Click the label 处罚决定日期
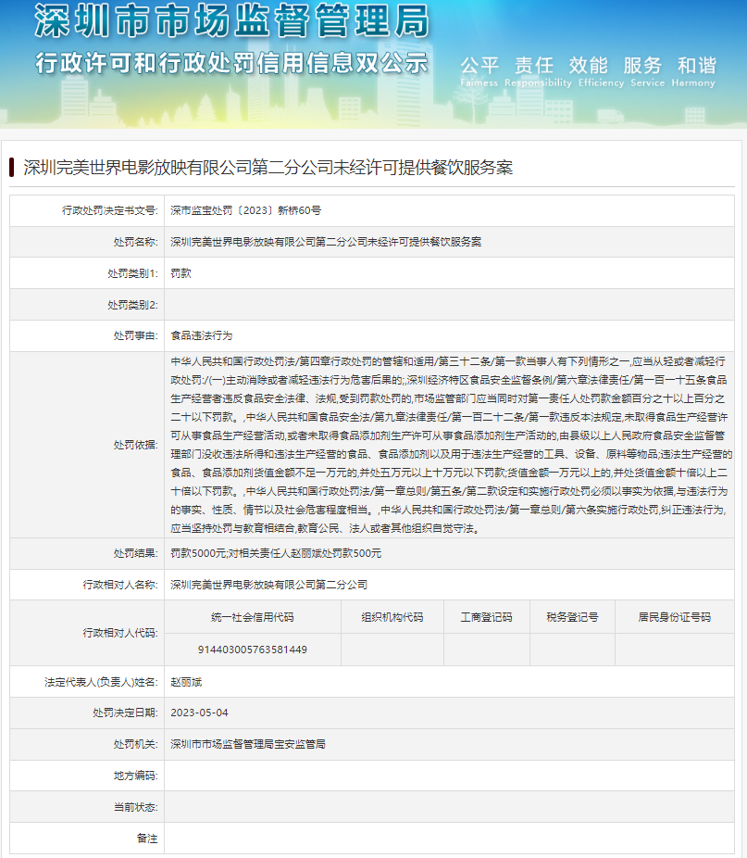 click(125, 713)
